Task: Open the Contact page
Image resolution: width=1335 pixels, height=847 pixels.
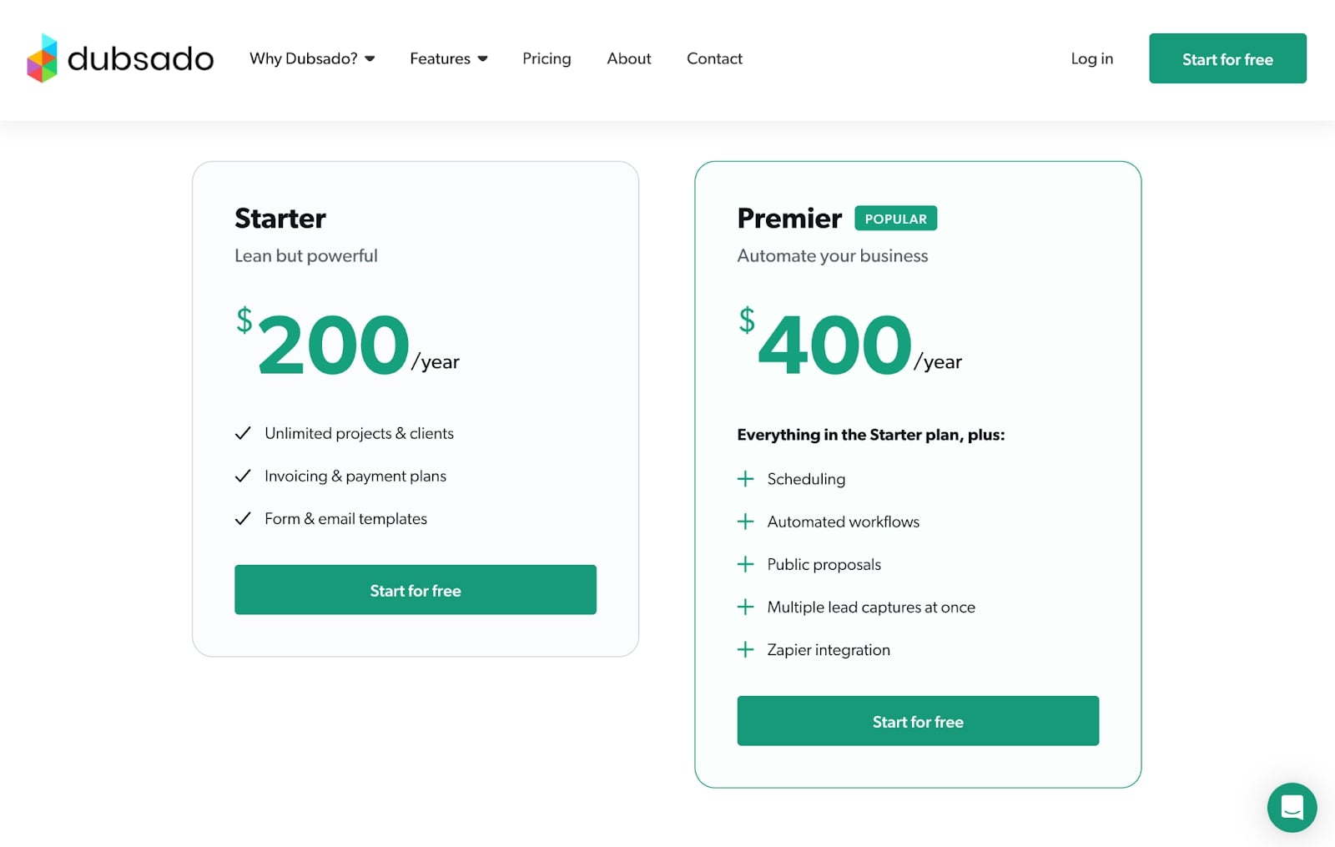Action: pos(714,58)
